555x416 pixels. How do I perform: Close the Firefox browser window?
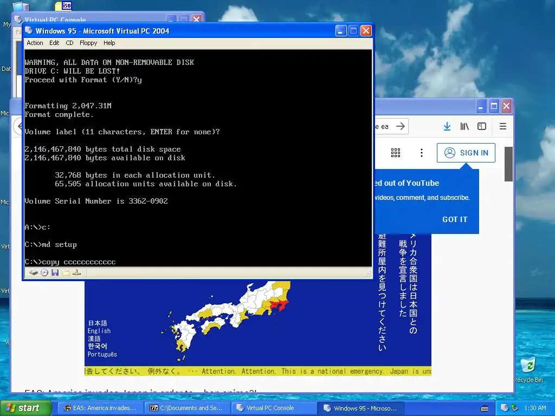point(507,106)
